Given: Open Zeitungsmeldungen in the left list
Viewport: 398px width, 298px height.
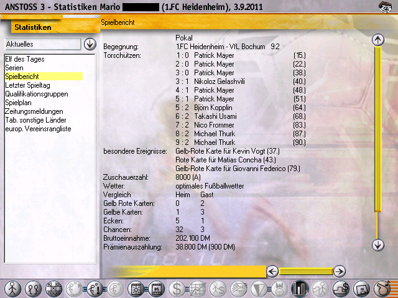Looking at the screenshot, I should 34,111.
